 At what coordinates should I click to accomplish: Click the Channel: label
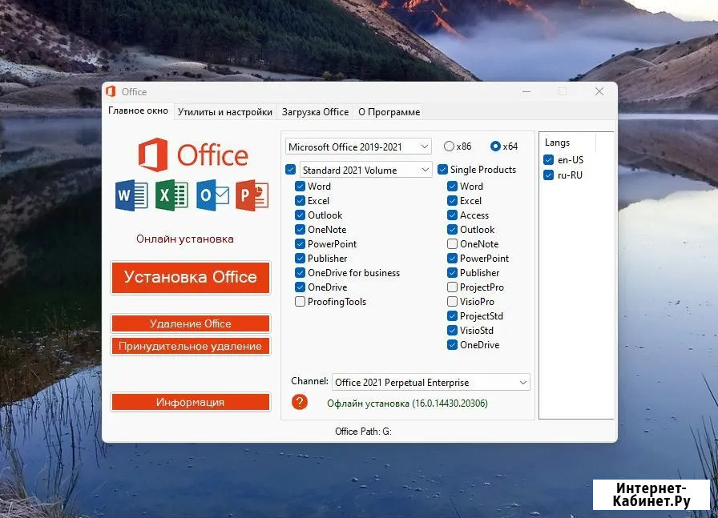click(309, 381)
